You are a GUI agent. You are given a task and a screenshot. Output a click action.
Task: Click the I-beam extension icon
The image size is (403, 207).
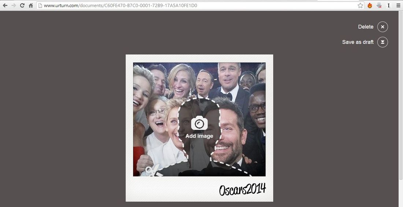tap(389, 5)
